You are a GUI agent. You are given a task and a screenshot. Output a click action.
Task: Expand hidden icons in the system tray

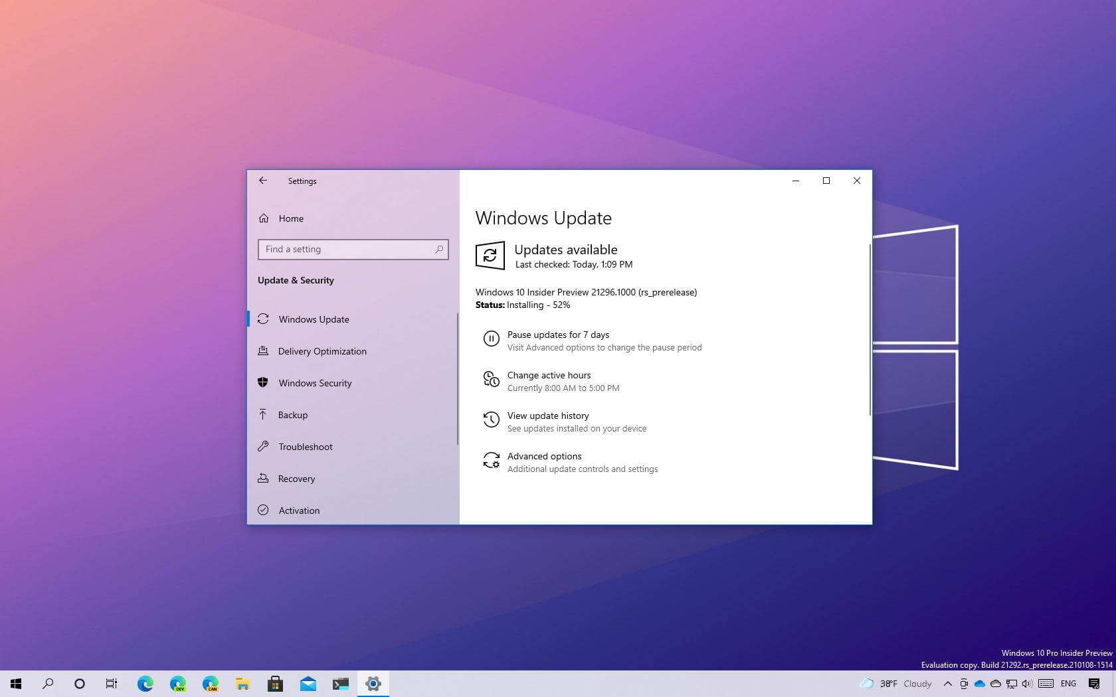click(948, 683)
